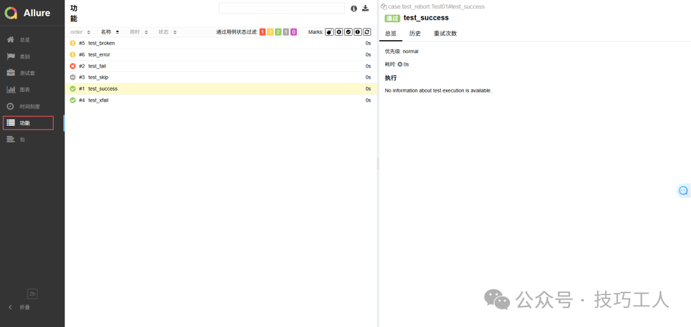Open the 总览 overview sidebar item

coord(32,40)
